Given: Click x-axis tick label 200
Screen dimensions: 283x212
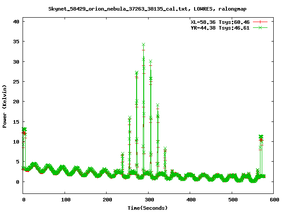Looking at the screenshot, I should pyautogui.click(x=107, y=200).
